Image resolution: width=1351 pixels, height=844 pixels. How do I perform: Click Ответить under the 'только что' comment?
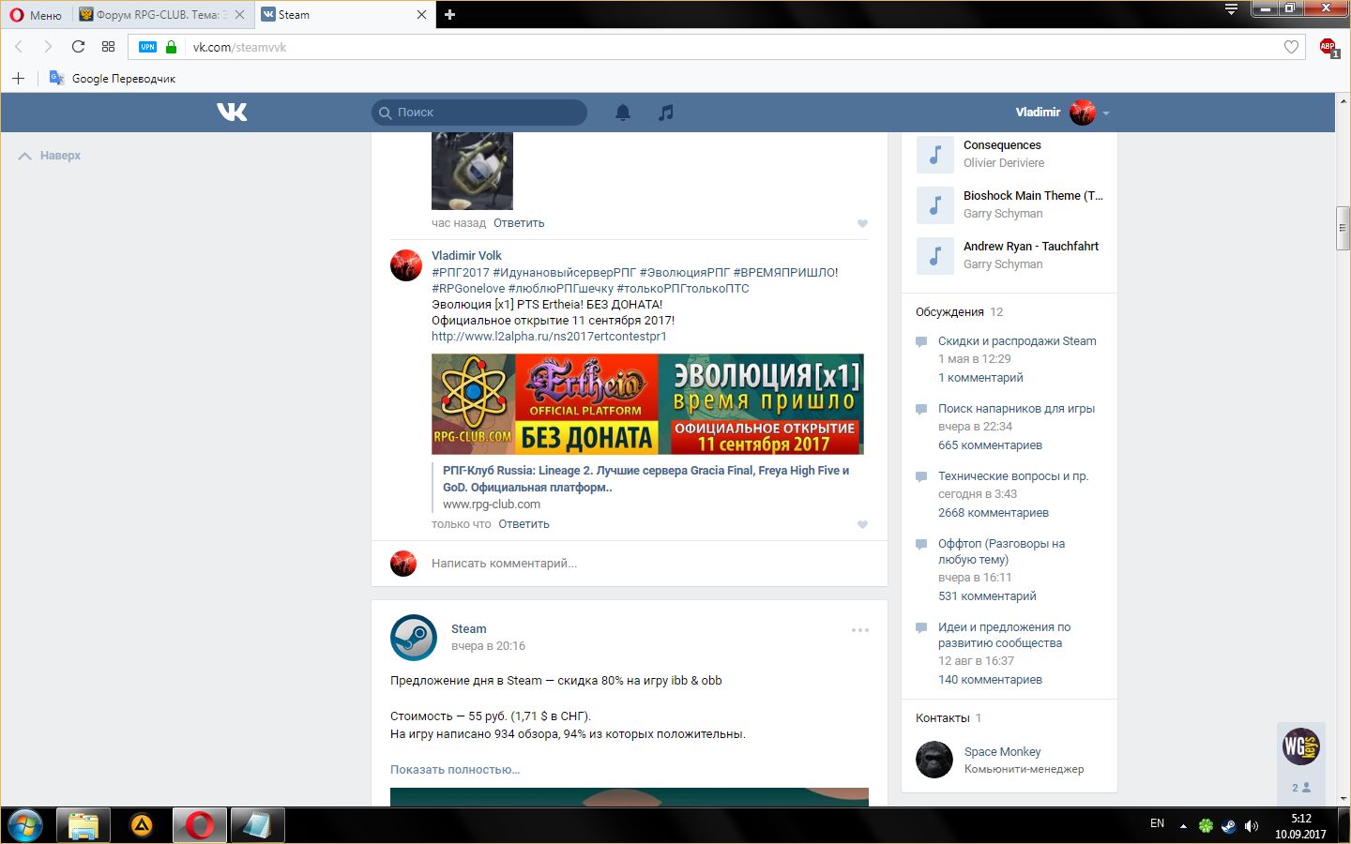click(524, 524)
